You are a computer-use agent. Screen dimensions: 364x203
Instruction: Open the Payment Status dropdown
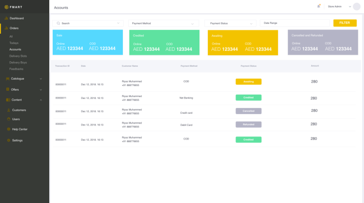point(230,24)
